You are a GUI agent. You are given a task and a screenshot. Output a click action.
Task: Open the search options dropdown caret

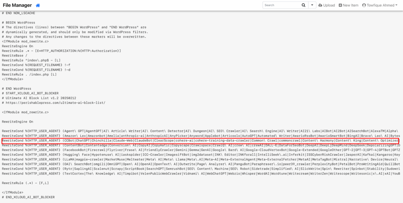click(x=312, y=5)
